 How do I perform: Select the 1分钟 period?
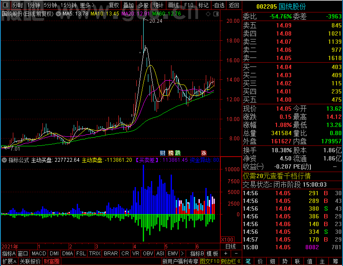[33, 5]
